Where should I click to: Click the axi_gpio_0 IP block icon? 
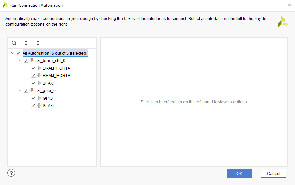coord(32,91)
